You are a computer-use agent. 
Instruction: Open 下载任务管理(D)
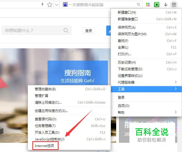tap(146, 69)
